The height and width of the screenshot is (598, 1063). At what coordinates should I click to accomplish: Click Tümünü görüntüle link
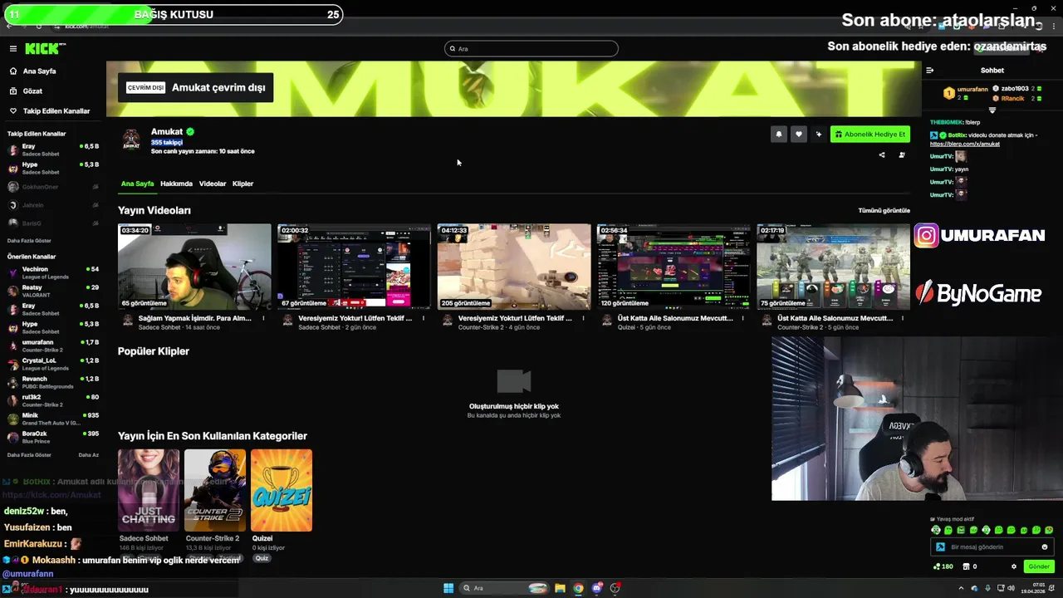pyautogui.click(x=884, y=211)
